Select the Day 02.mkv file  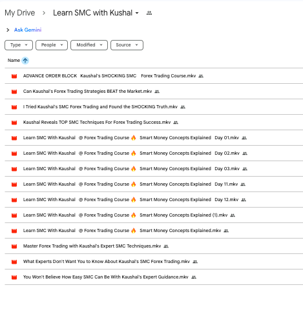[131, 153]
